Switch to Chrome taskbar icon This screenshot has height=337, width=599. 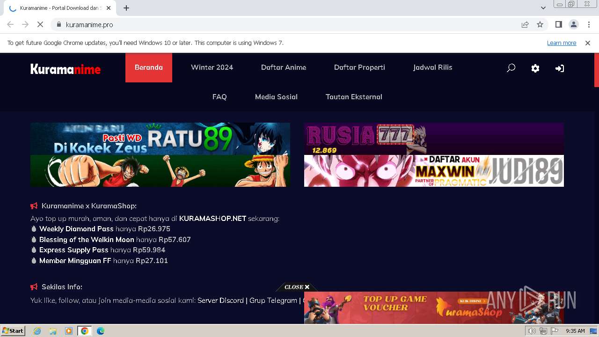84,331
